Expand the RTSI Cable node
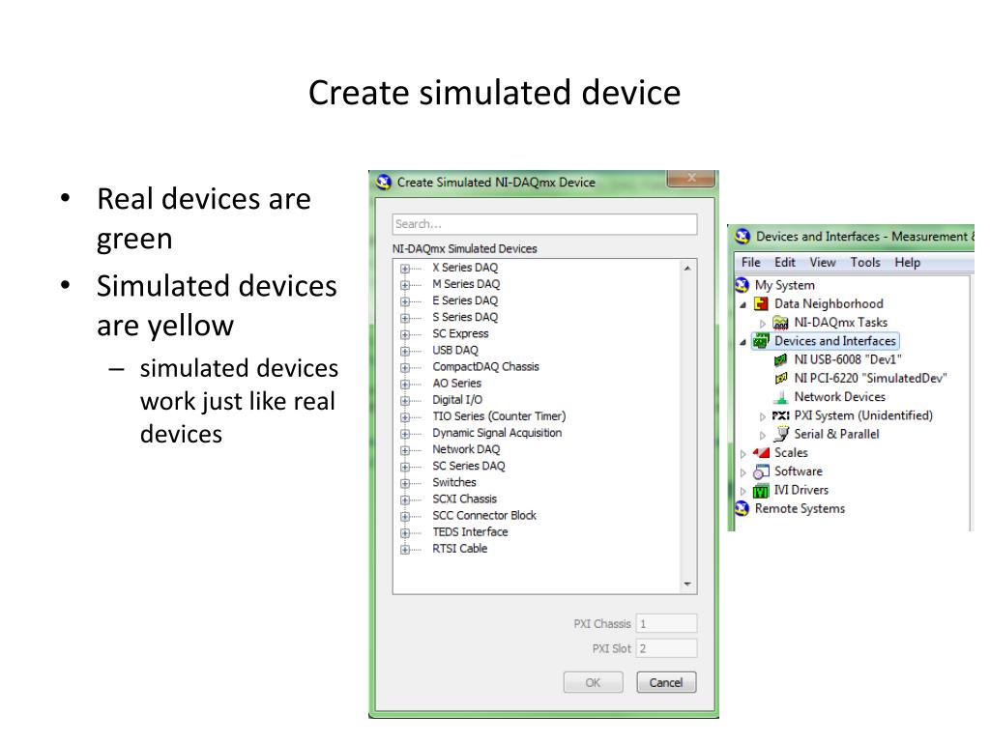 (x=405, y=549)
